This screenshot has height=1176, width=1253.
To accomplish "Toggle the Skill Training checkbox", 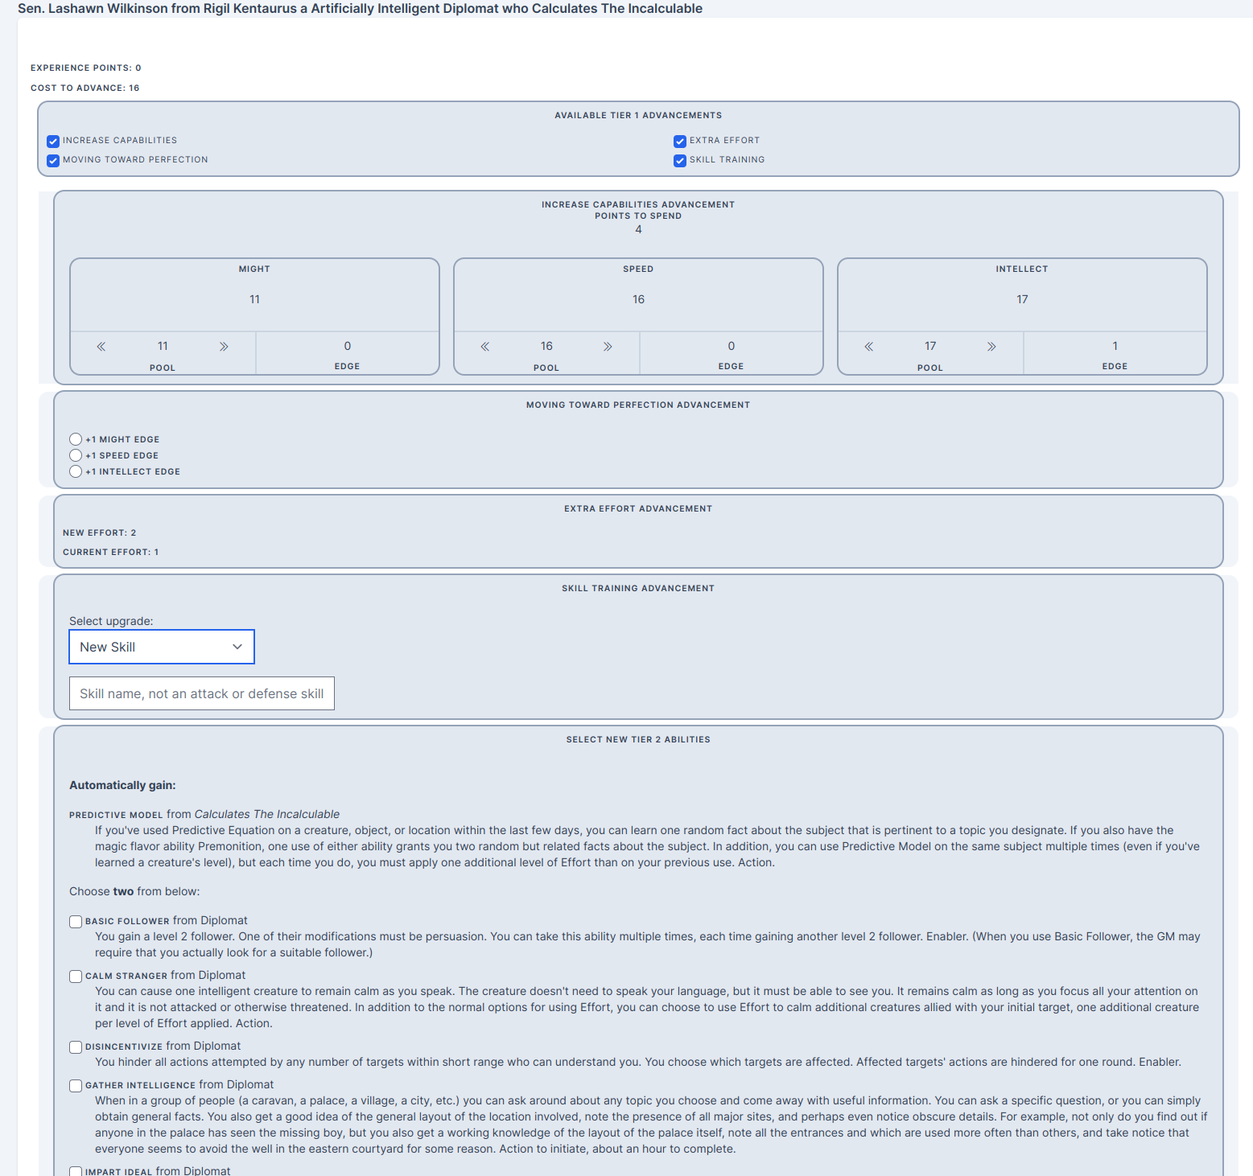I will [680, 160].
